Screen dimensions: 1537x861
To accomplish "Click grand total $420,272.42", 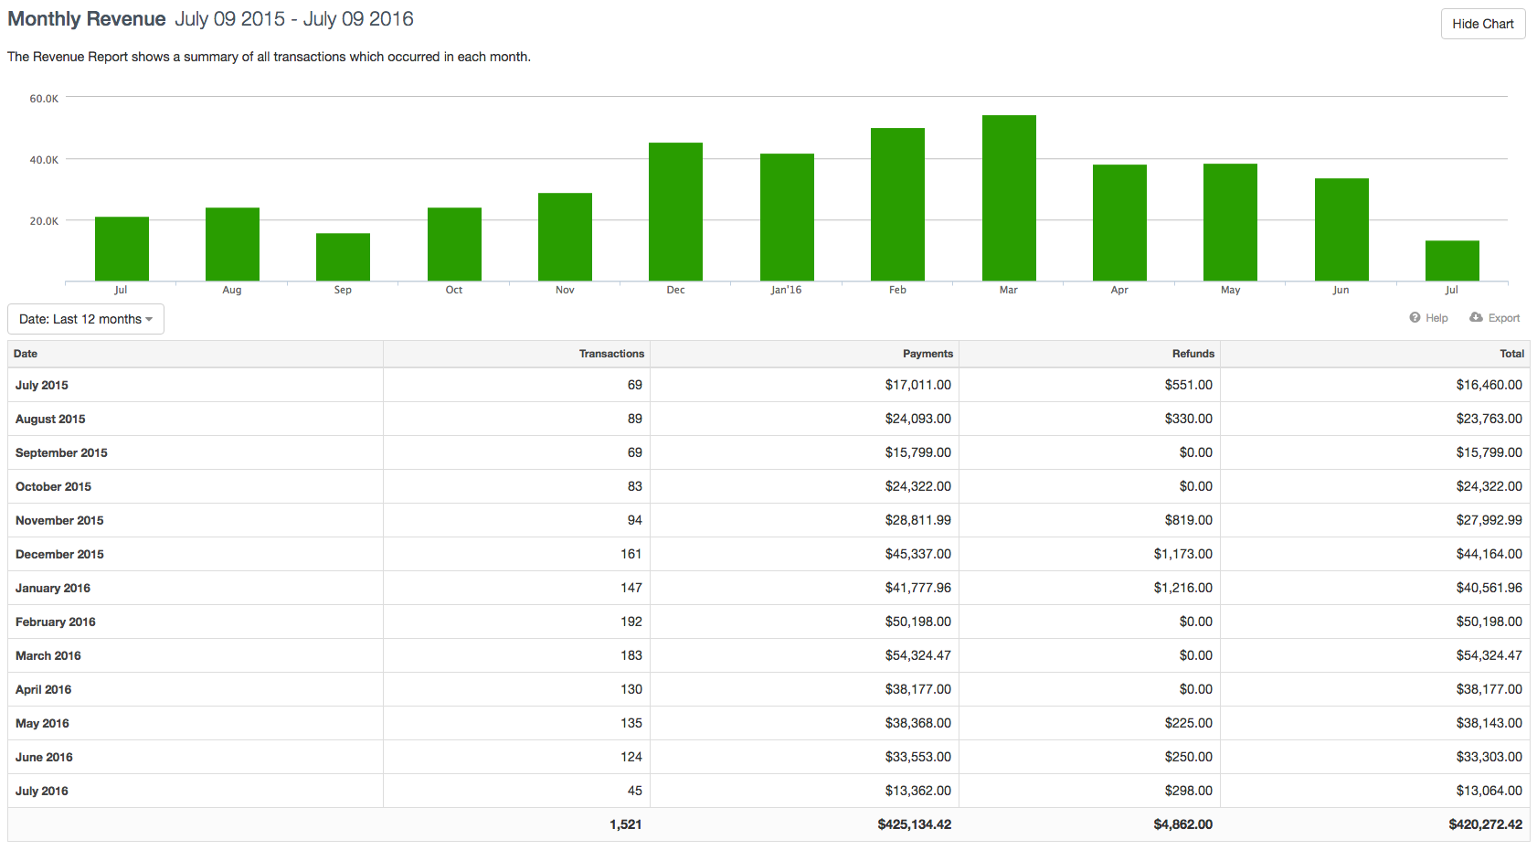I will click(1486, 824).
